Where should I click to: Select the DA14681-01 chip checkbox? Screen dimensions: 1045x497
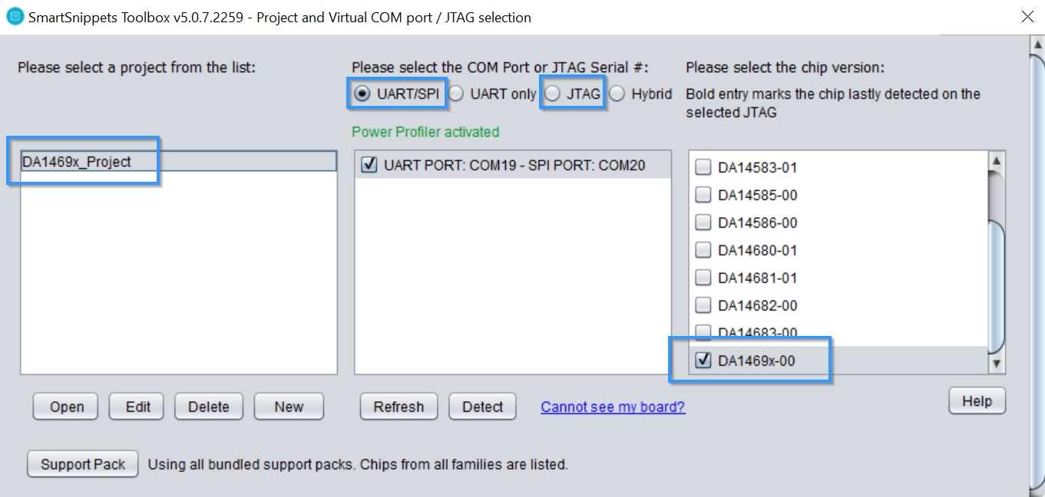(x=703, y=278)
